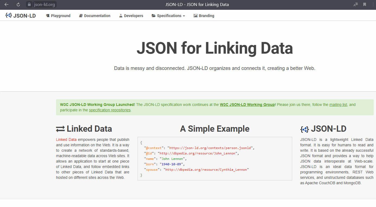Open the mailing list link
The height and width of the screenshot is (207, 376).
pyautogui.click(x=338, y=104)
